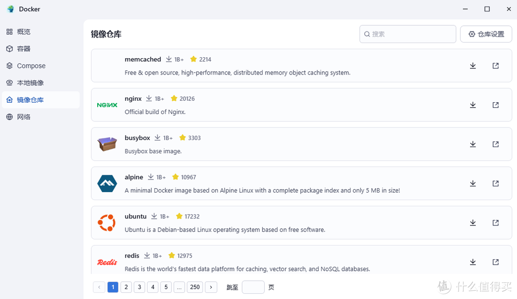Jump to last page 250
The width and height of the screenshot is (517, 299).
tap(195, 287)
